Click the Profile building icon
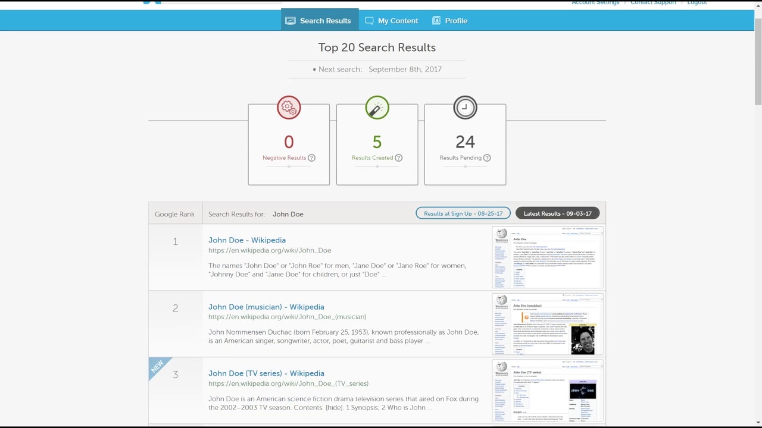The width and height of the screenshot is (762, 428). tap(436, 21)
